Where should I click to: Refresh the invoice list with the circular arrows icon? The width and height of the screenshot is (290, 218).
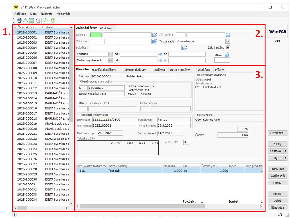click(45, 20)
